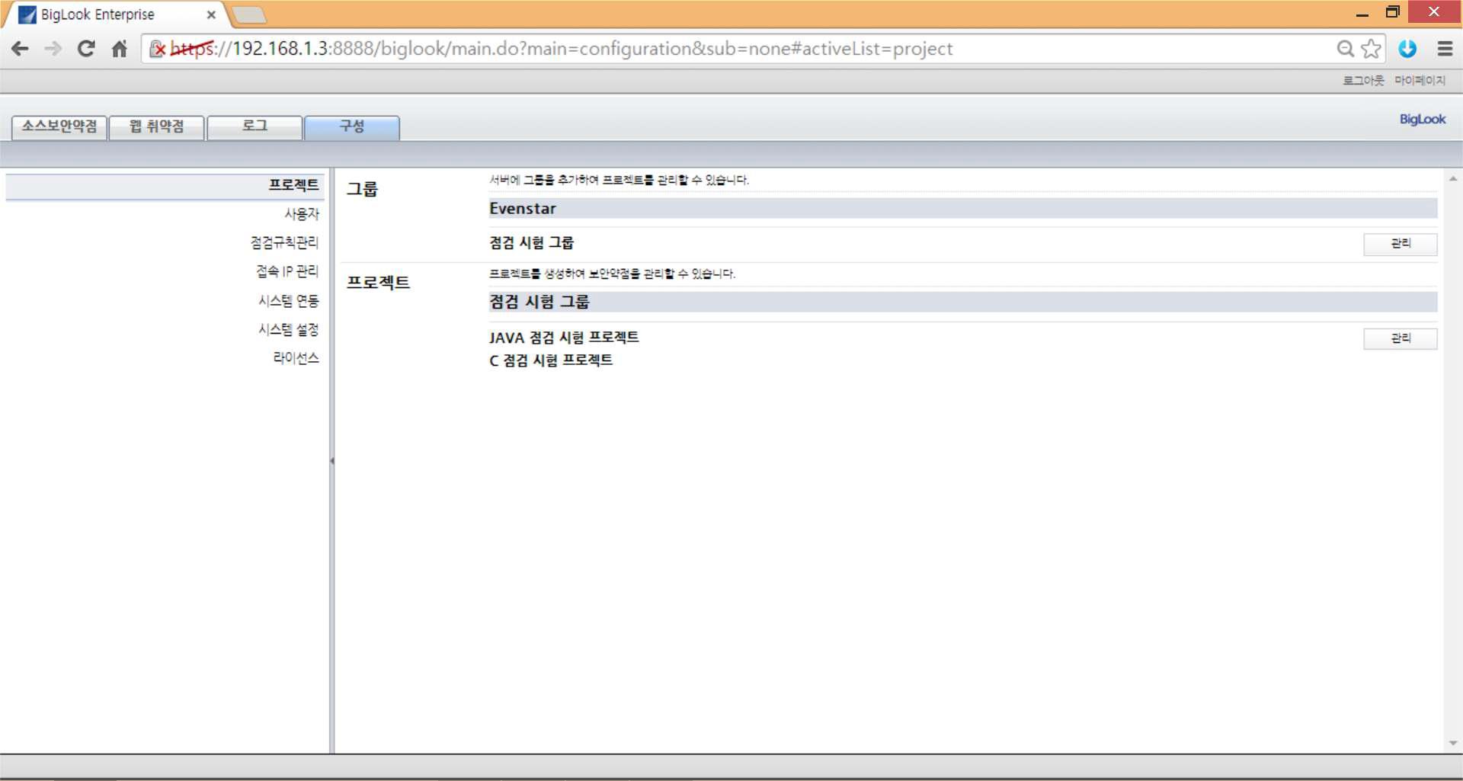This screenshot has height=781, width=1463.
Task: Click the scrollbar up arrow
Action: [x=1453, y=179]
